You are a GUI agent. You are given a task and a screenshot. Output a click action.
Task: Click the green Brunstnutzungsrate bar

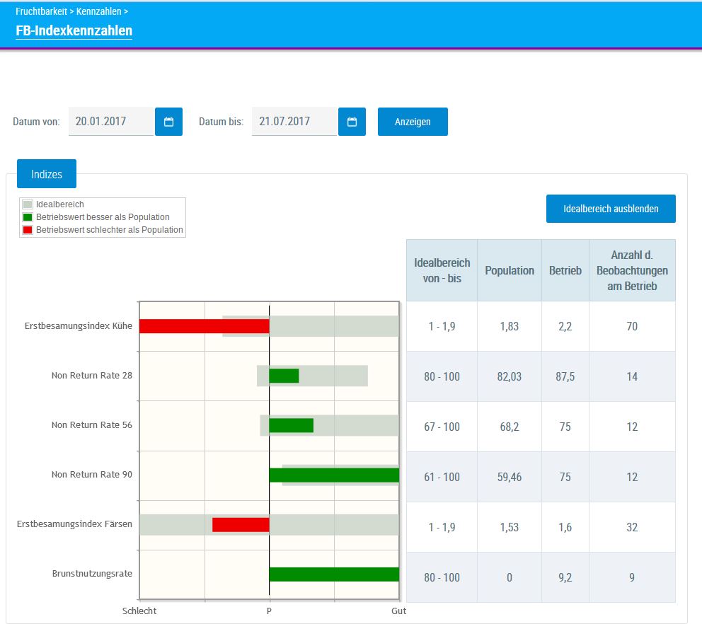334,574
